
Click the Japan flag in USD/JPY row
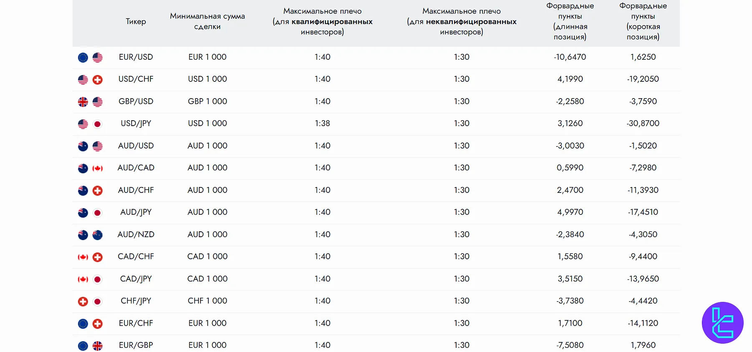click(97, 124)
